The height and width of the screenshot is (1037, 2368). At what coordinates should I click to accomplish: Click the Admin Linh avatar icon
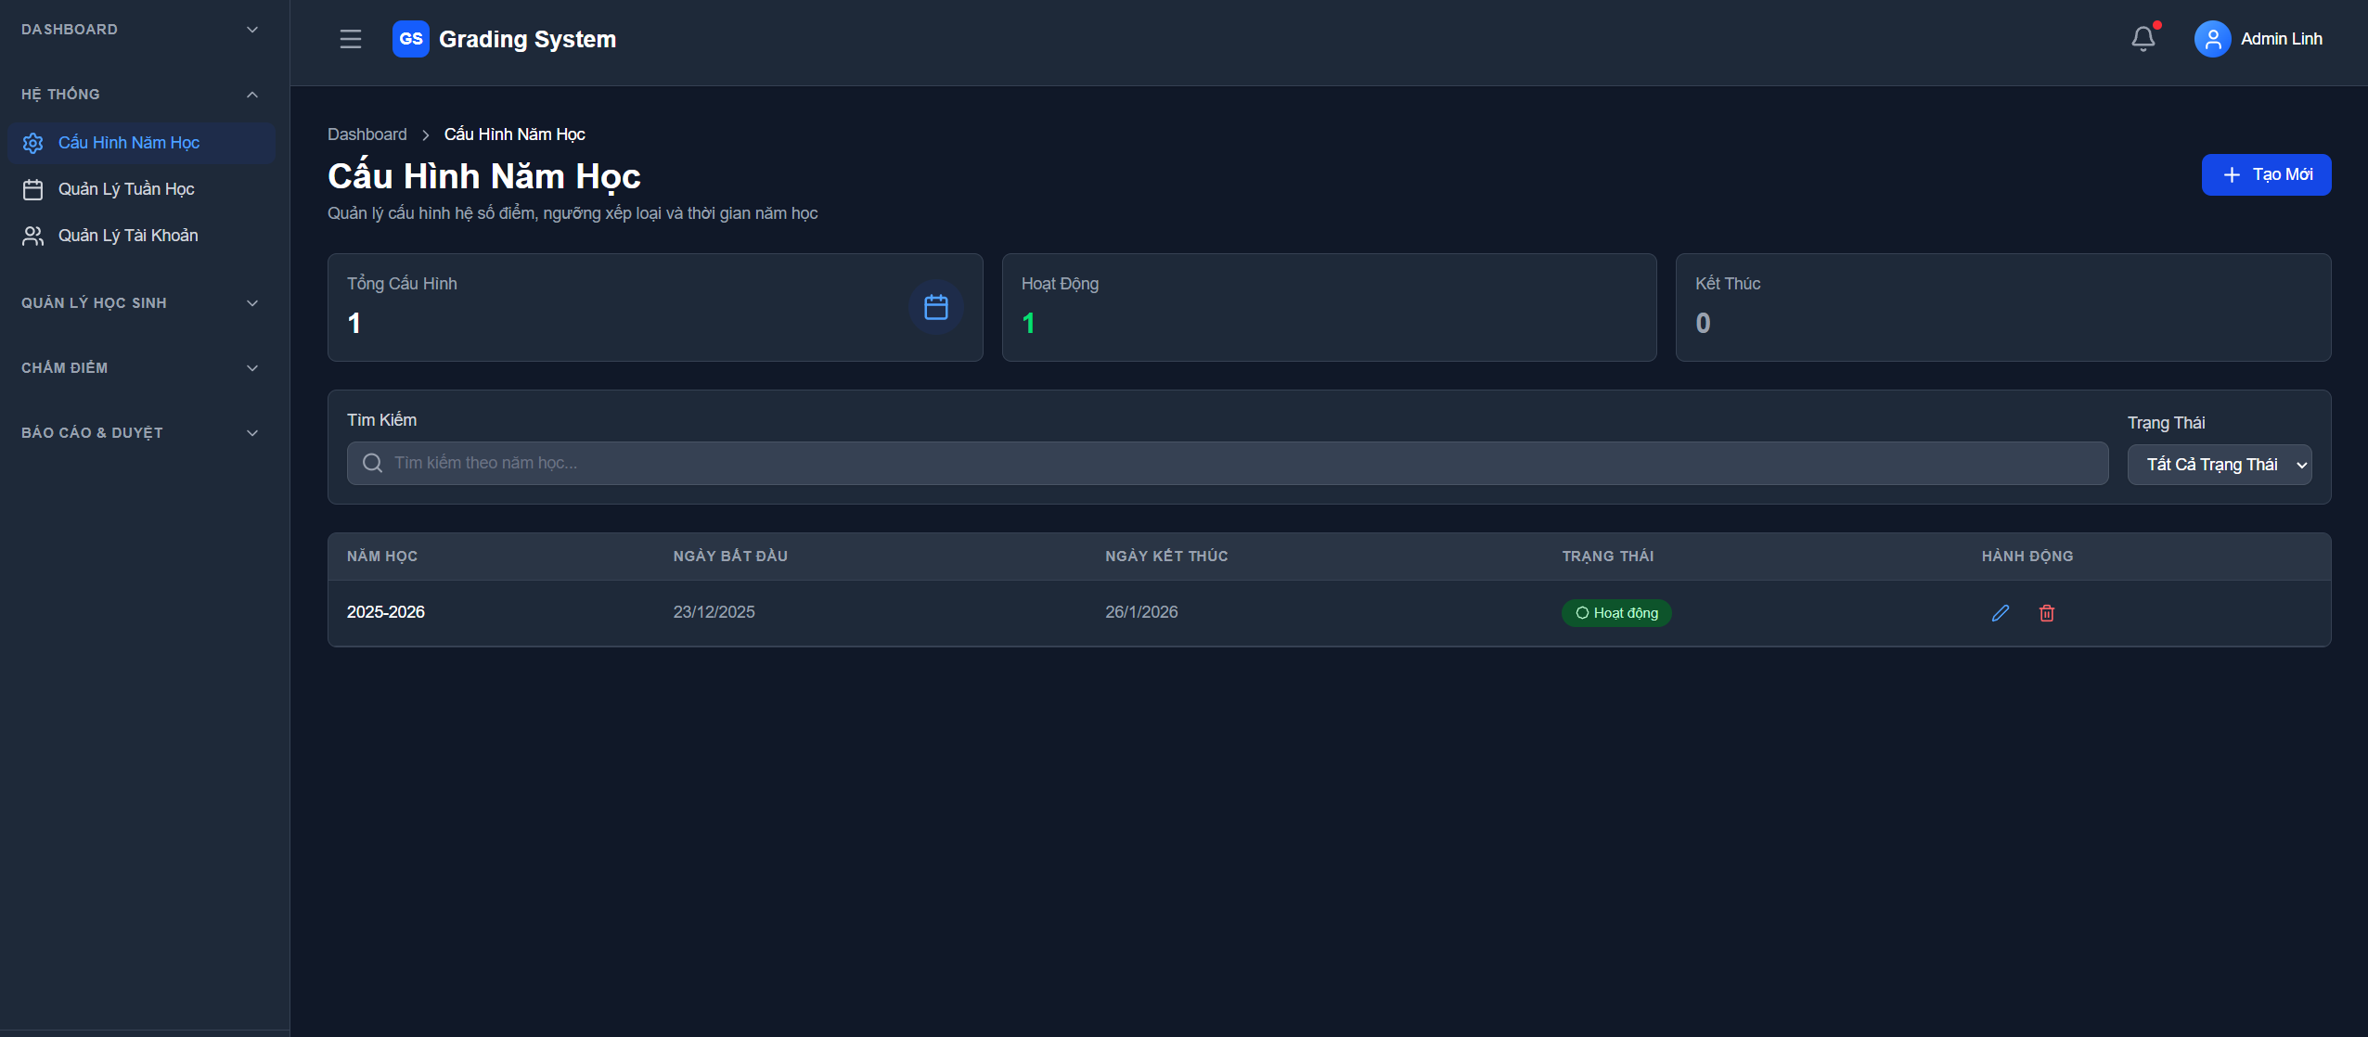(x=2212, y=39)
